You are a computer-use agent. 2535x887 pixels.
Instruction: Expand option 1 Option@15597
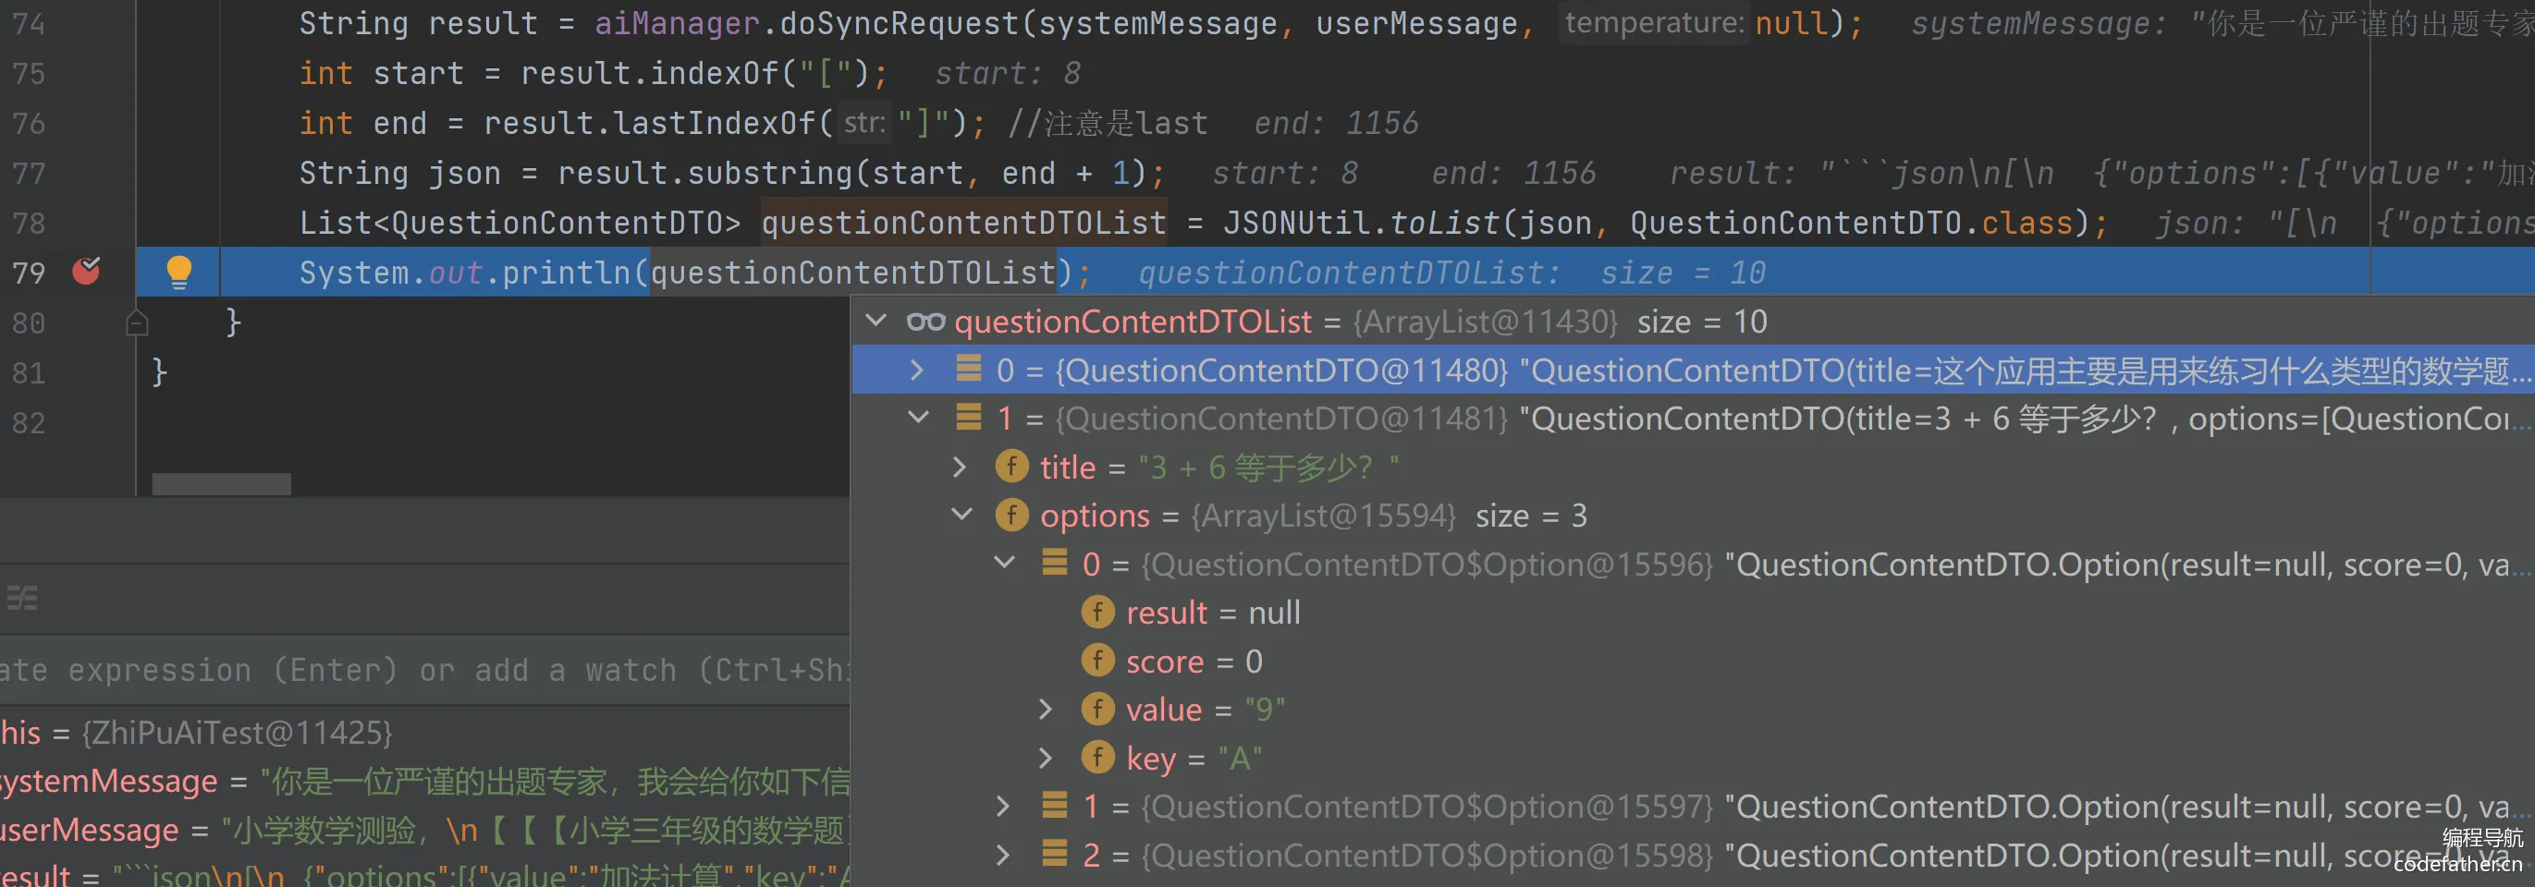[1003, 807]
